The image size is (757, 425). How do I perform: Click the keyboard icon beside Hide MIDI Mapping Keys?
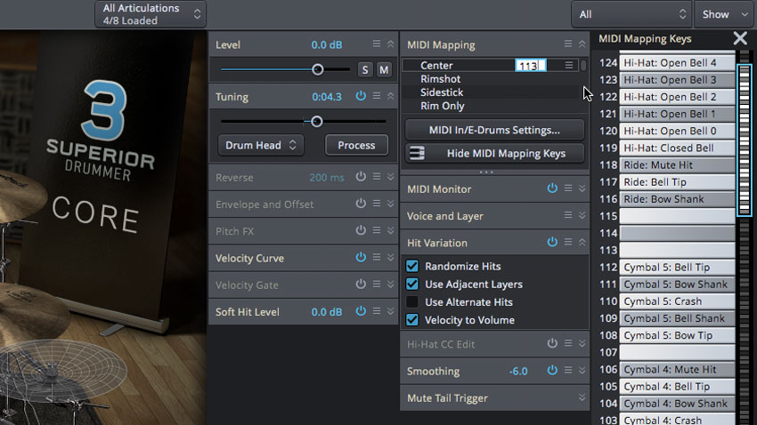(417, 153)
